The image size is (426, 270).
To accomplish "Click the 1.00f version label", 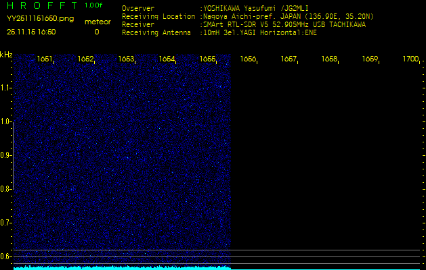I will (94, 5).
